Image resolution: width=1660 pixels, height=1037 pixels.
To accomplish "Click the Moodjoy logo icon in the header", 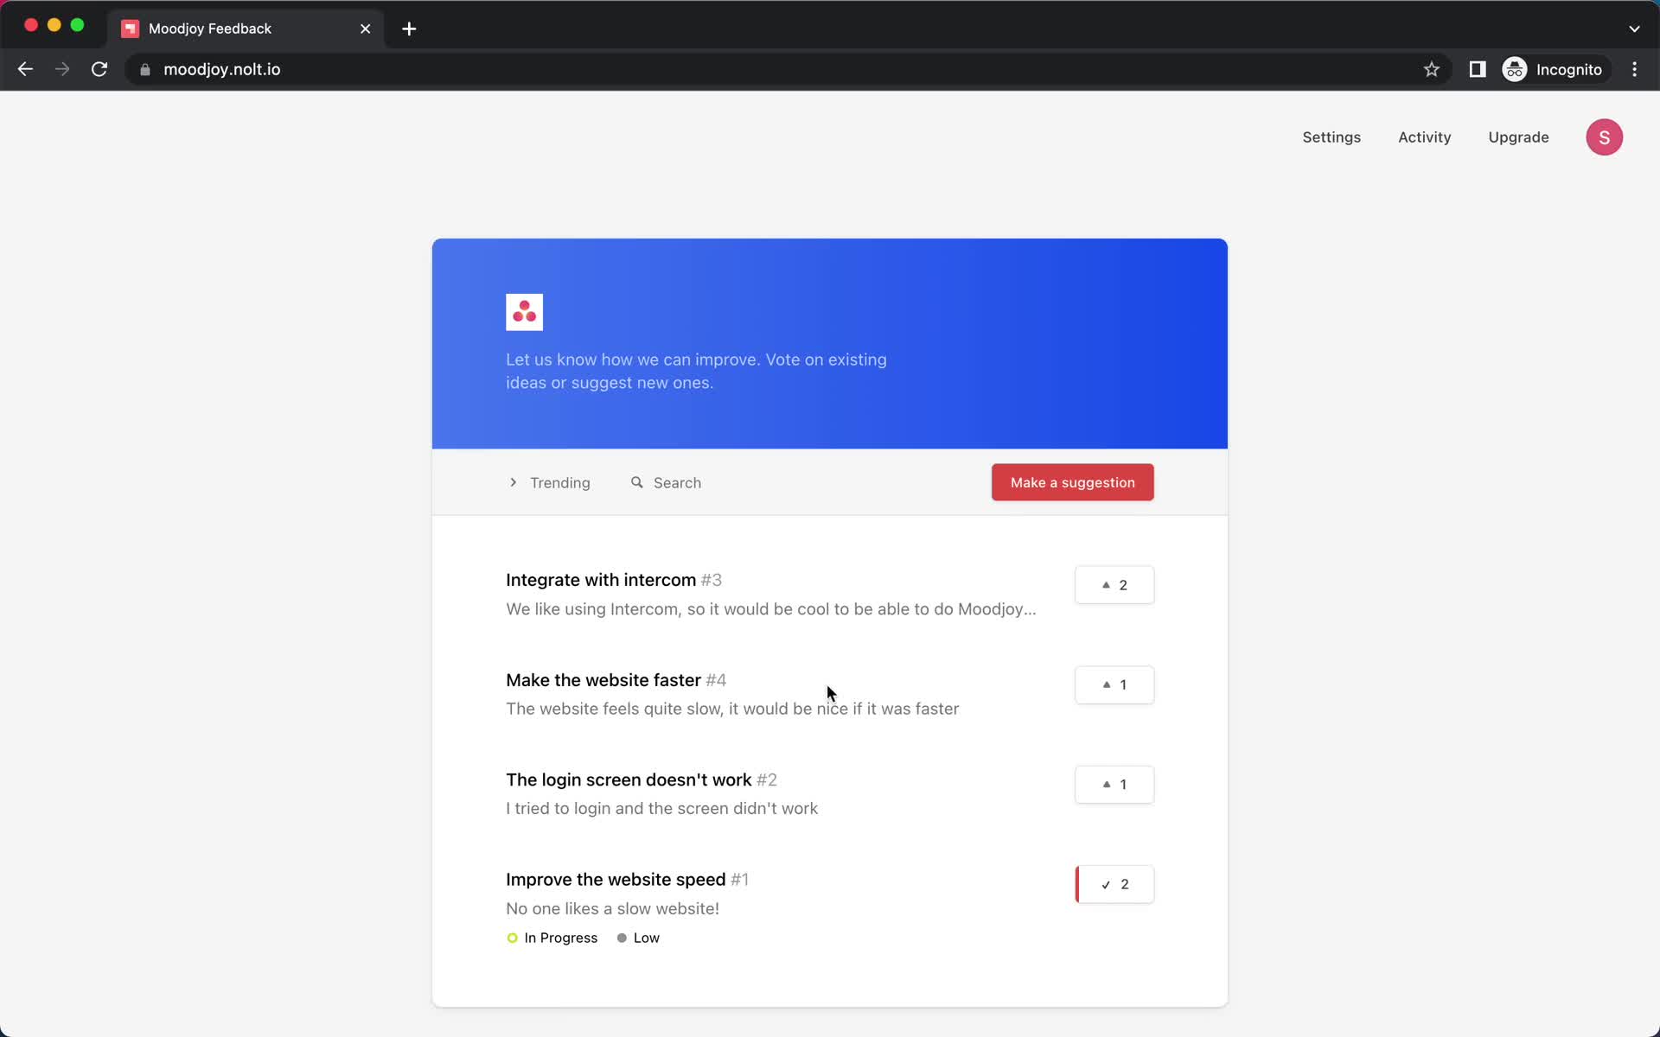I will 523,312.
